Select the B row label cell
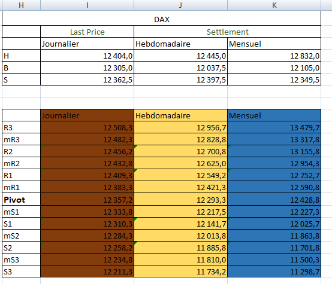 [21, 68]
